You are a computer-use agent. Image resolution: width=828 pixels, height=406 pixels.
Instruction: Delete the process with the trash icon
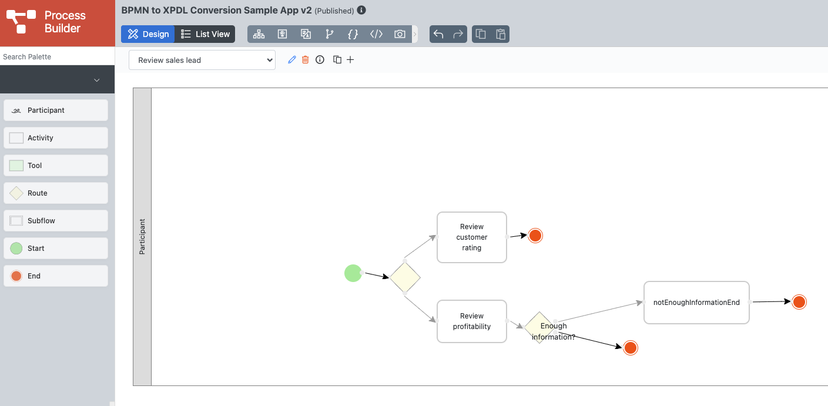[305, 60]
